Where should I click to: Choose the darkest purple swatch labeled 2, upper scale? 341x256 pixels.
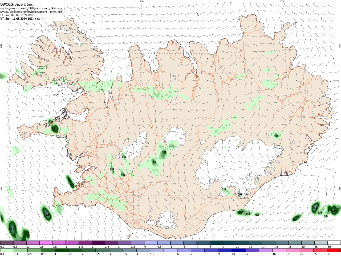tap(98, 243)
